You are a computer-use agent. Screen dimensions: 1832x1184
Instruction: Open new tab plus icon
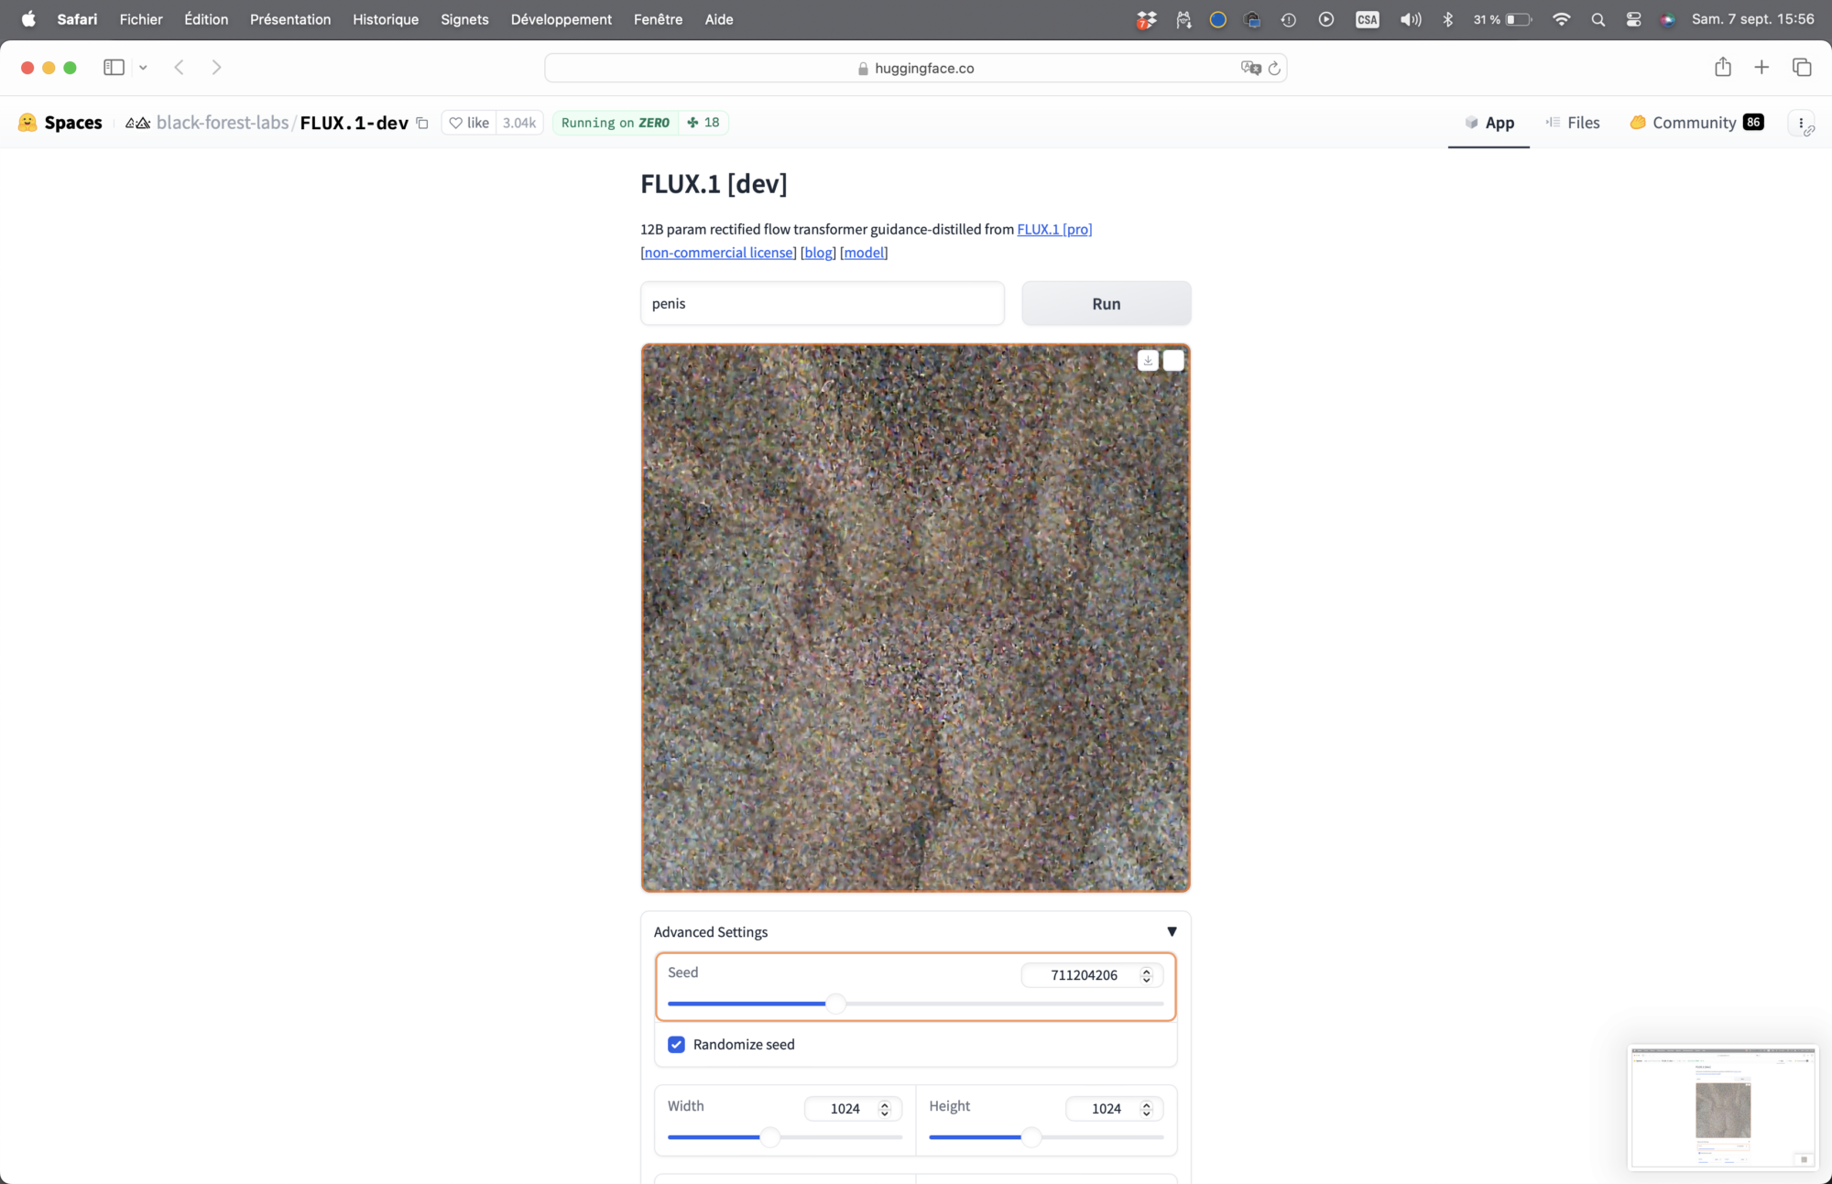pos(1761,67)
